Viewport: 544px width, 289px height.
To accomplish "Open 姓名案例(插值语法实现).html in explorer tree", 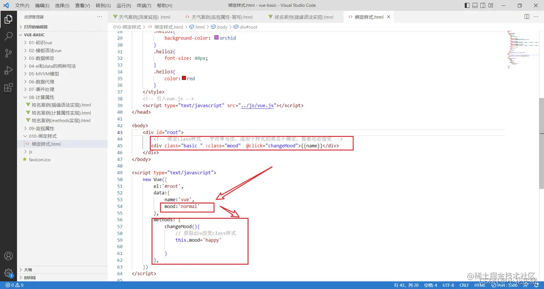I will point(62,105).
